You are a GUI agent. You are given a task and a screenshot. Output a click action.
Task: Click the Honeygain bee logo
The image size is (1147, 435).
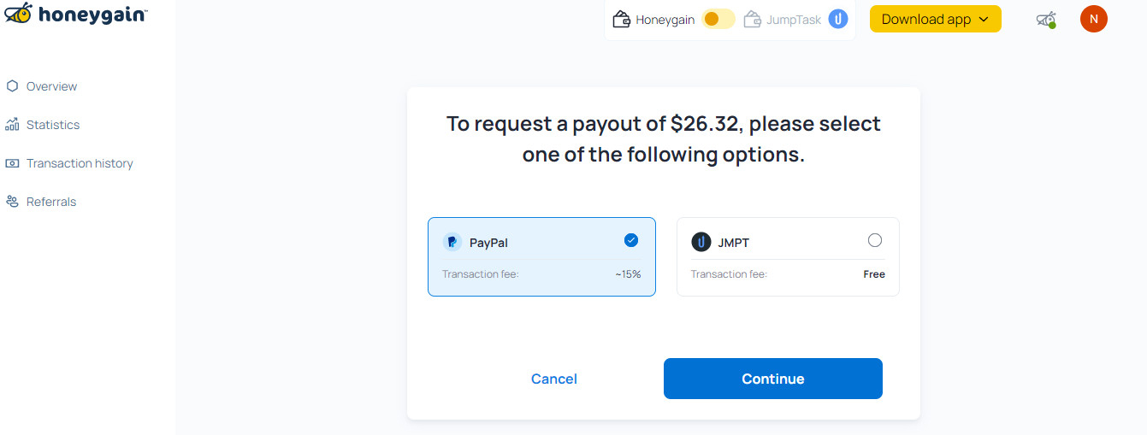19,14
